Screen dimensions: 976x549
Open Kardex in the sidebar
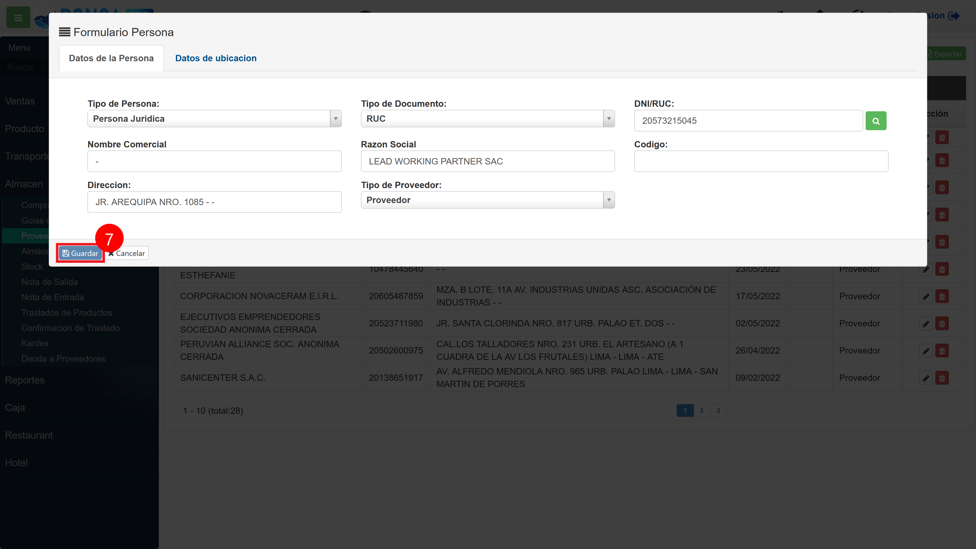(x=35, y=343)
